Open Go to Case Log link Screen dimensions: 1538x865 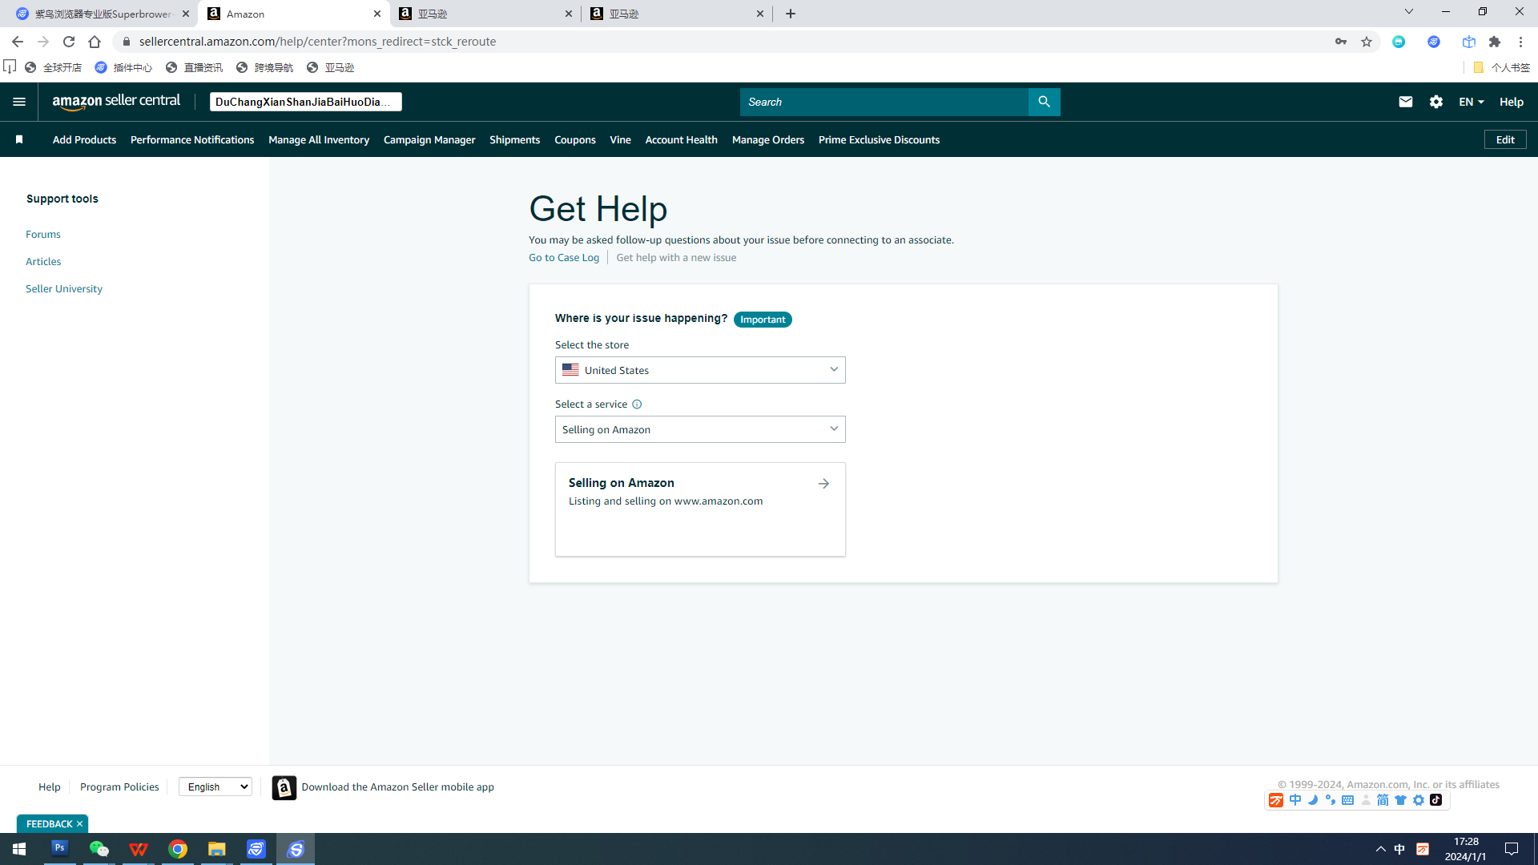[x=564, y=258]
